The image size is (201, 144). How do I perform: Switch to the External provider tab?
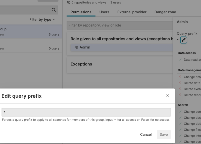pos(132,12)
